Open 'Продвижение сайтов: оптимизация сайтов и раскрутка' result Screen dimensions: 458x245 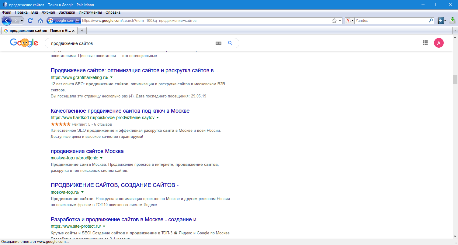point(135,70)
